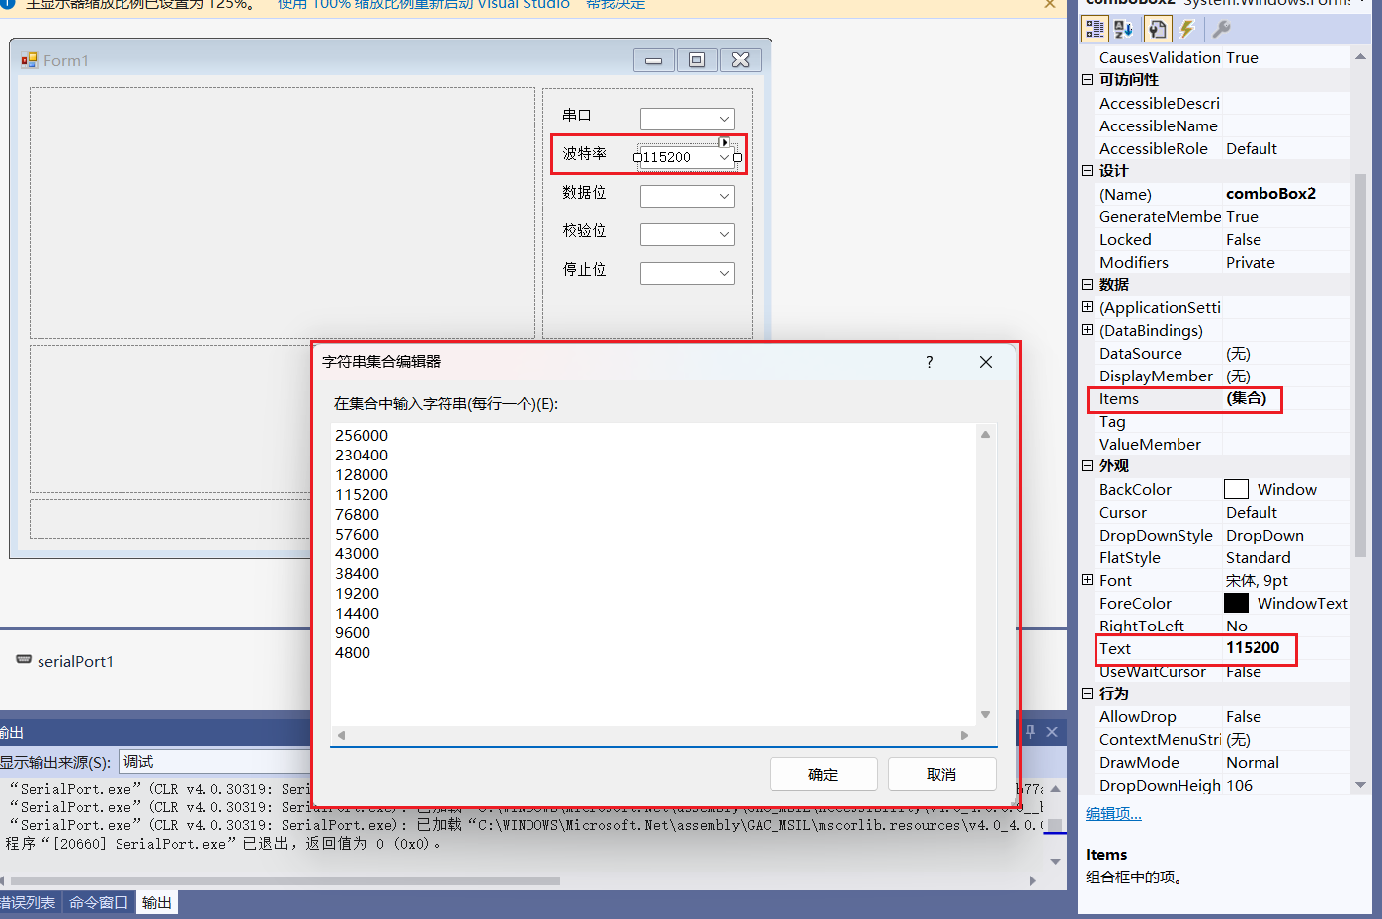Image resolution: width=1382 pixels, height=919 pixels.
Task: Select the (Name) property value comboBox2
Action: point(1270,194)
